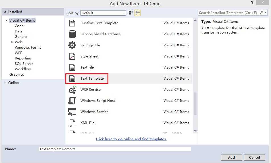This screenshot has width=271, height=163.
Task: Expand the Online section
Action: 5,82
